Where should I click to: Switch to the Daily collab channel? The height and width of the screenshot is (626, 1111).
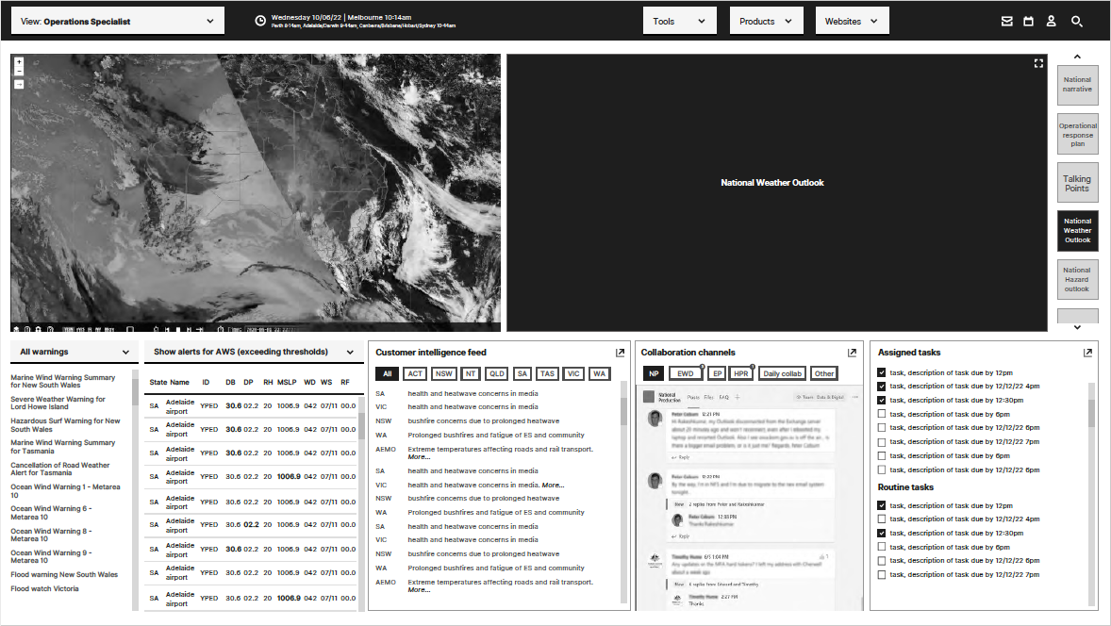point(782,374)
